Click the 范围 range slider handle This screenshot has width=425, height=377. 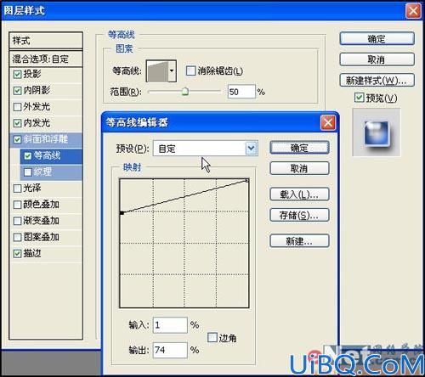(185, 91)
